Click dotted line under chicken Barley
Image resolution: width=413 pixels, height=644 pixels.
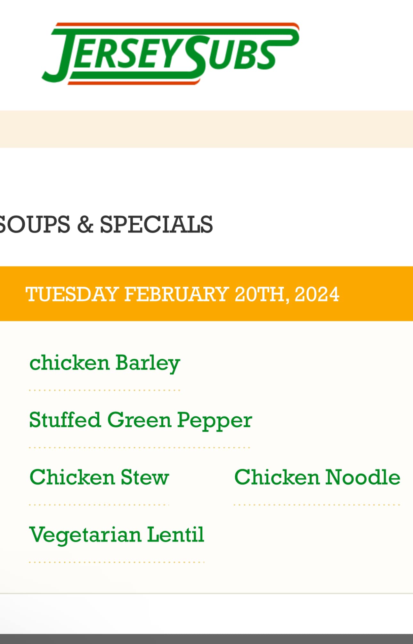click(105, 390)
